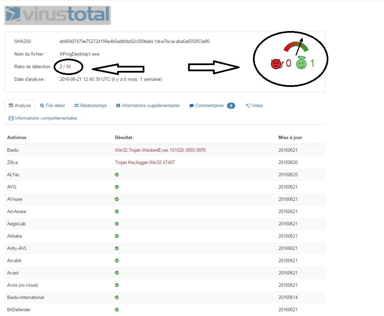Click the Avira (no cloud) name
The image size is (384, 316).
click(23, 285)
